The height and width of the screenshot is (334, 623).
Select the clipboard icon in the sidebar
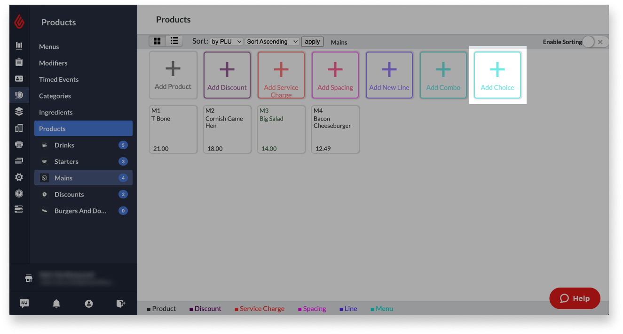click(x=19, y=62)
